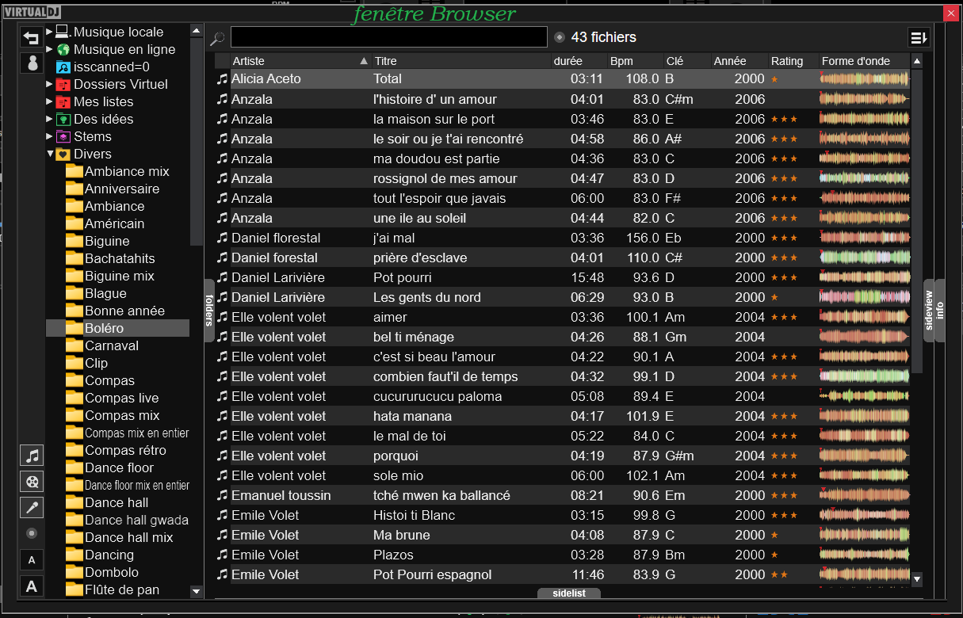Image resolution: width=963 pixels, height=618 pixels.
Task: Click in the search text field
Action: click(x=388, y=37)
